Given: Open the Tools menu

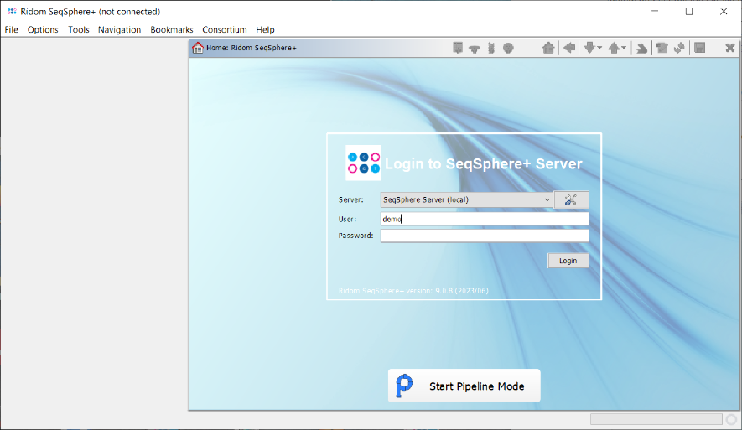Looking at the screenshot, I should (x=79, y=29).
